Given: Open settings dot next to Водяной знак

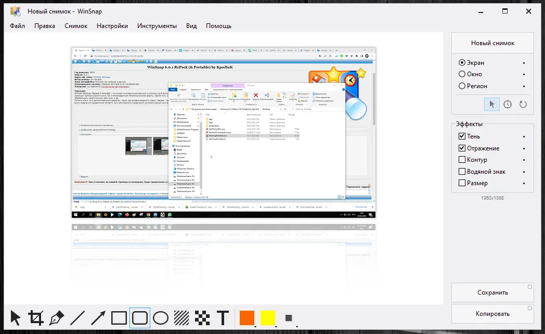Looking at the screenshot, I should [524, 172].
